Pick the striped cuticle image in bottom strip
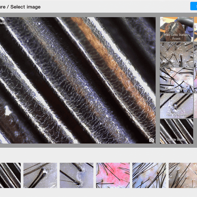This screenshot has width=197, height=197. click(x=10, y=175)
